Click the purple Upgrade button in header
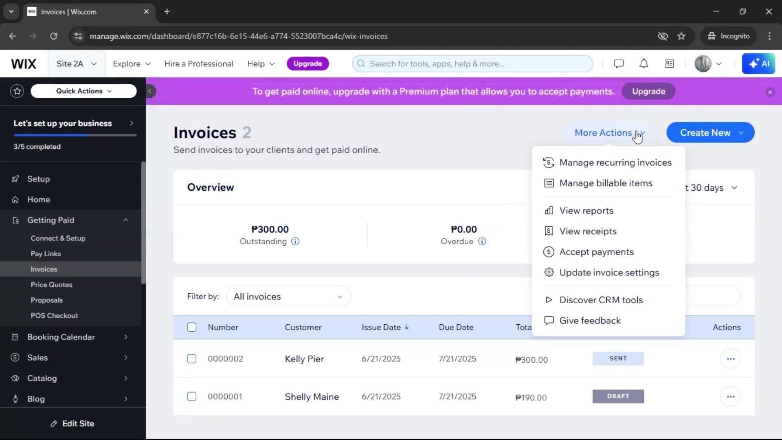The image size is (782, 440). [x=308, y=64]
